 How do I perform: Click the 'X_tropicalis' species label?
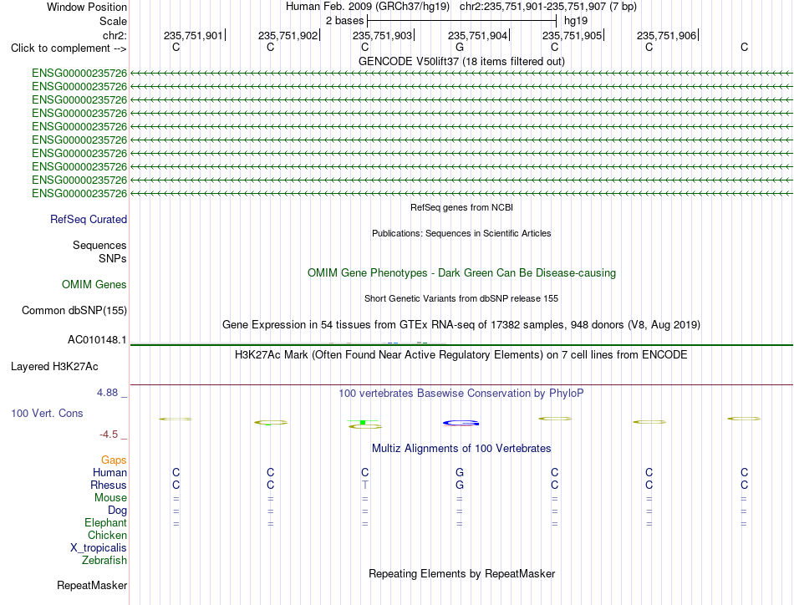[x=99, y=548]
